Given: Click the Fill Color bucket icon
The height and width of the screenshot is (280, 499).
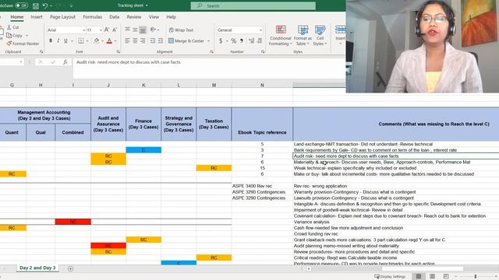Looking at the screenshot, I should point(97,41).
